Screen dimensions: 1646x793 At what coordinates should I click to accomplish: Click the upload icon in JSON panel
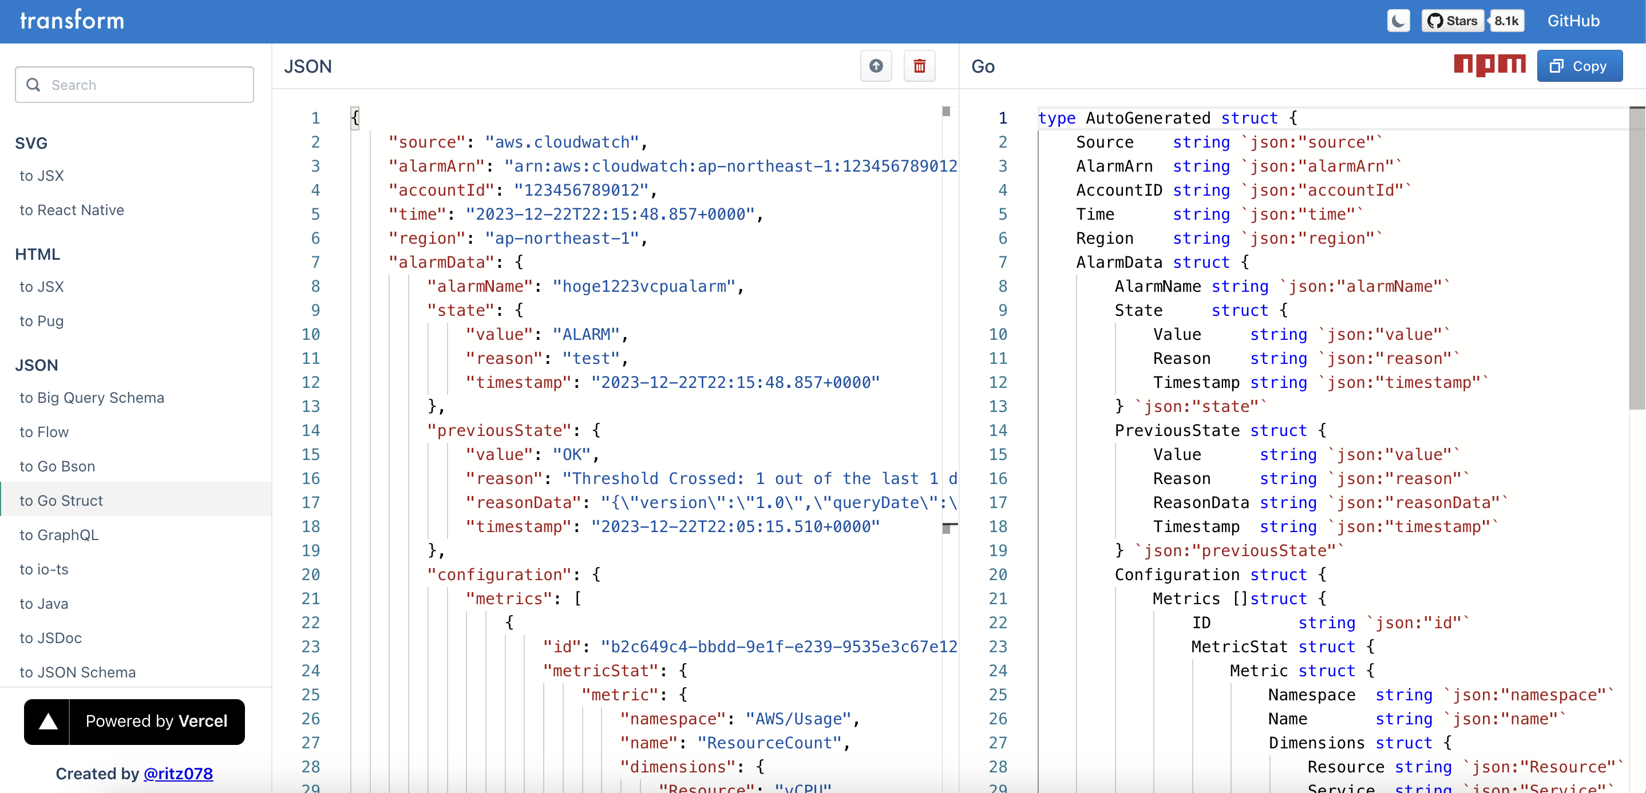coord(876,66)
